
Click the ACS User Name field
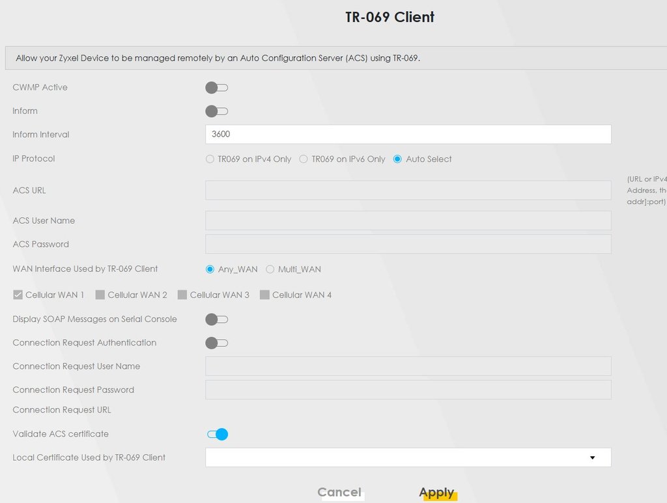(x=408, y=221)
